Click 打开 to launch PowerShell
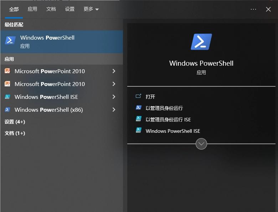Screen dimensions: 278x212 (x=150, y=97)
